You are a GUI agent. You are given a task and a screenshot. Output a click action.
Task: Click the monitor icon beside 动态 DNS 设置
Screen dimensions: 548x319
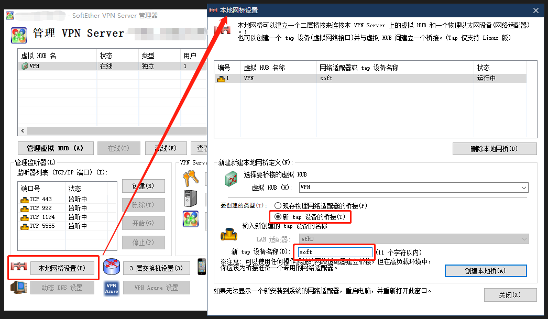coord(19,288)
